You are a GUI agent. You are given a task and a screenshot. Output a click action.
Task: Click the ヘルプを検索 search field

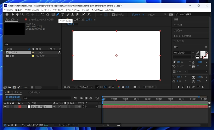(x=192, y=14)
